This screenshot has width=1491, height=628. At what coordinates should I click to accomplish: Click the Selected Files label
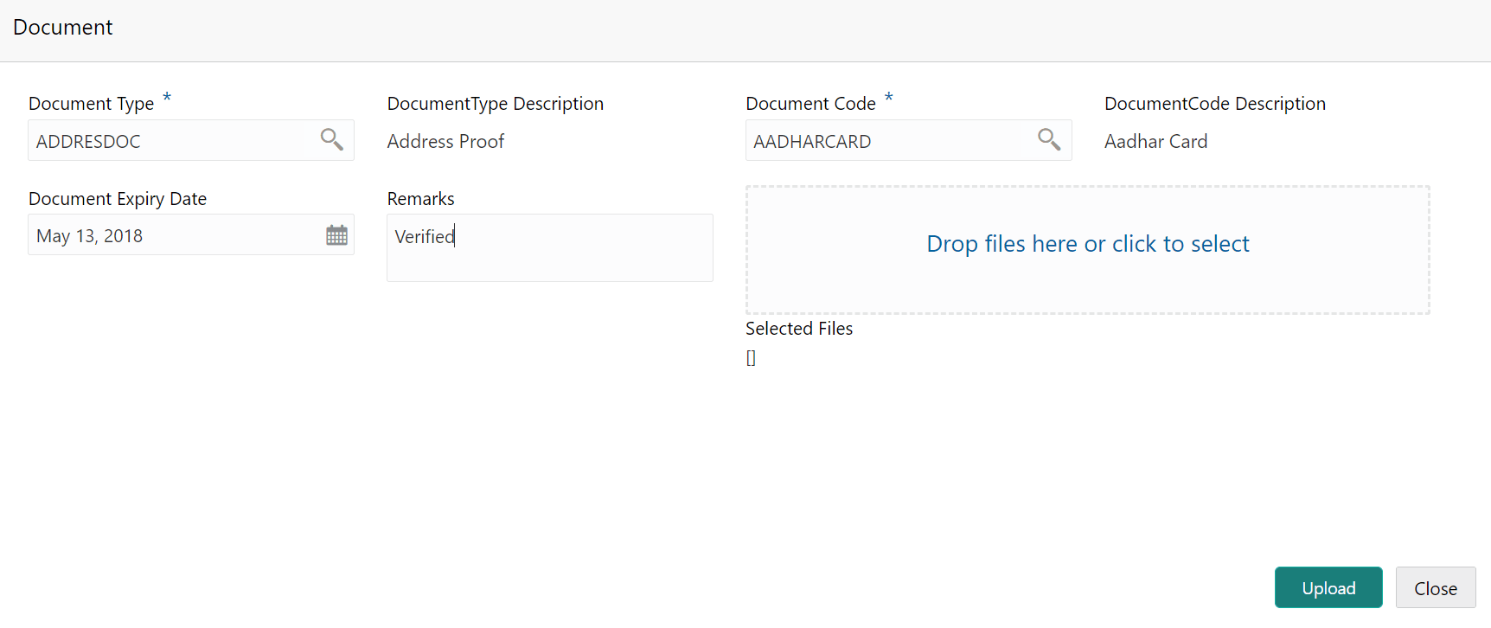pyautogui.click(x=799, y=329)
